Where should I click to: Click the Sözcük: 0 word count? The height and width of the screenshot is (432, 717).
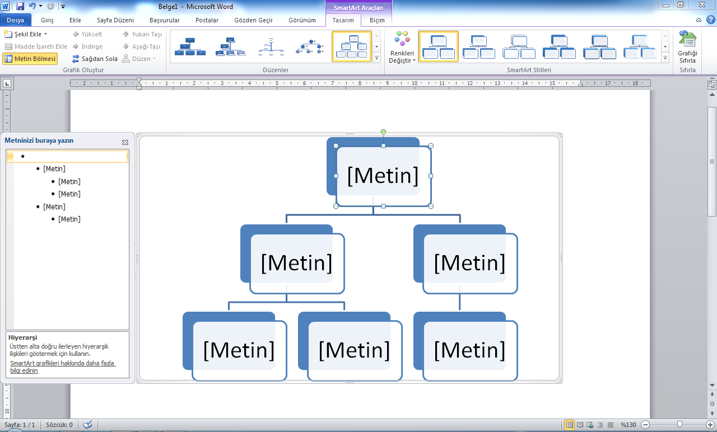coord(59,425)
